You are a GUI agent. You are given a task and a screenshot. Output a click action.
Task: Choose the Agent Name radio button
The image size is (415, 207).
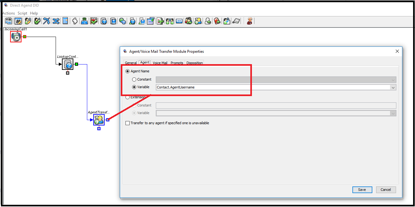(x=128, y=71)
